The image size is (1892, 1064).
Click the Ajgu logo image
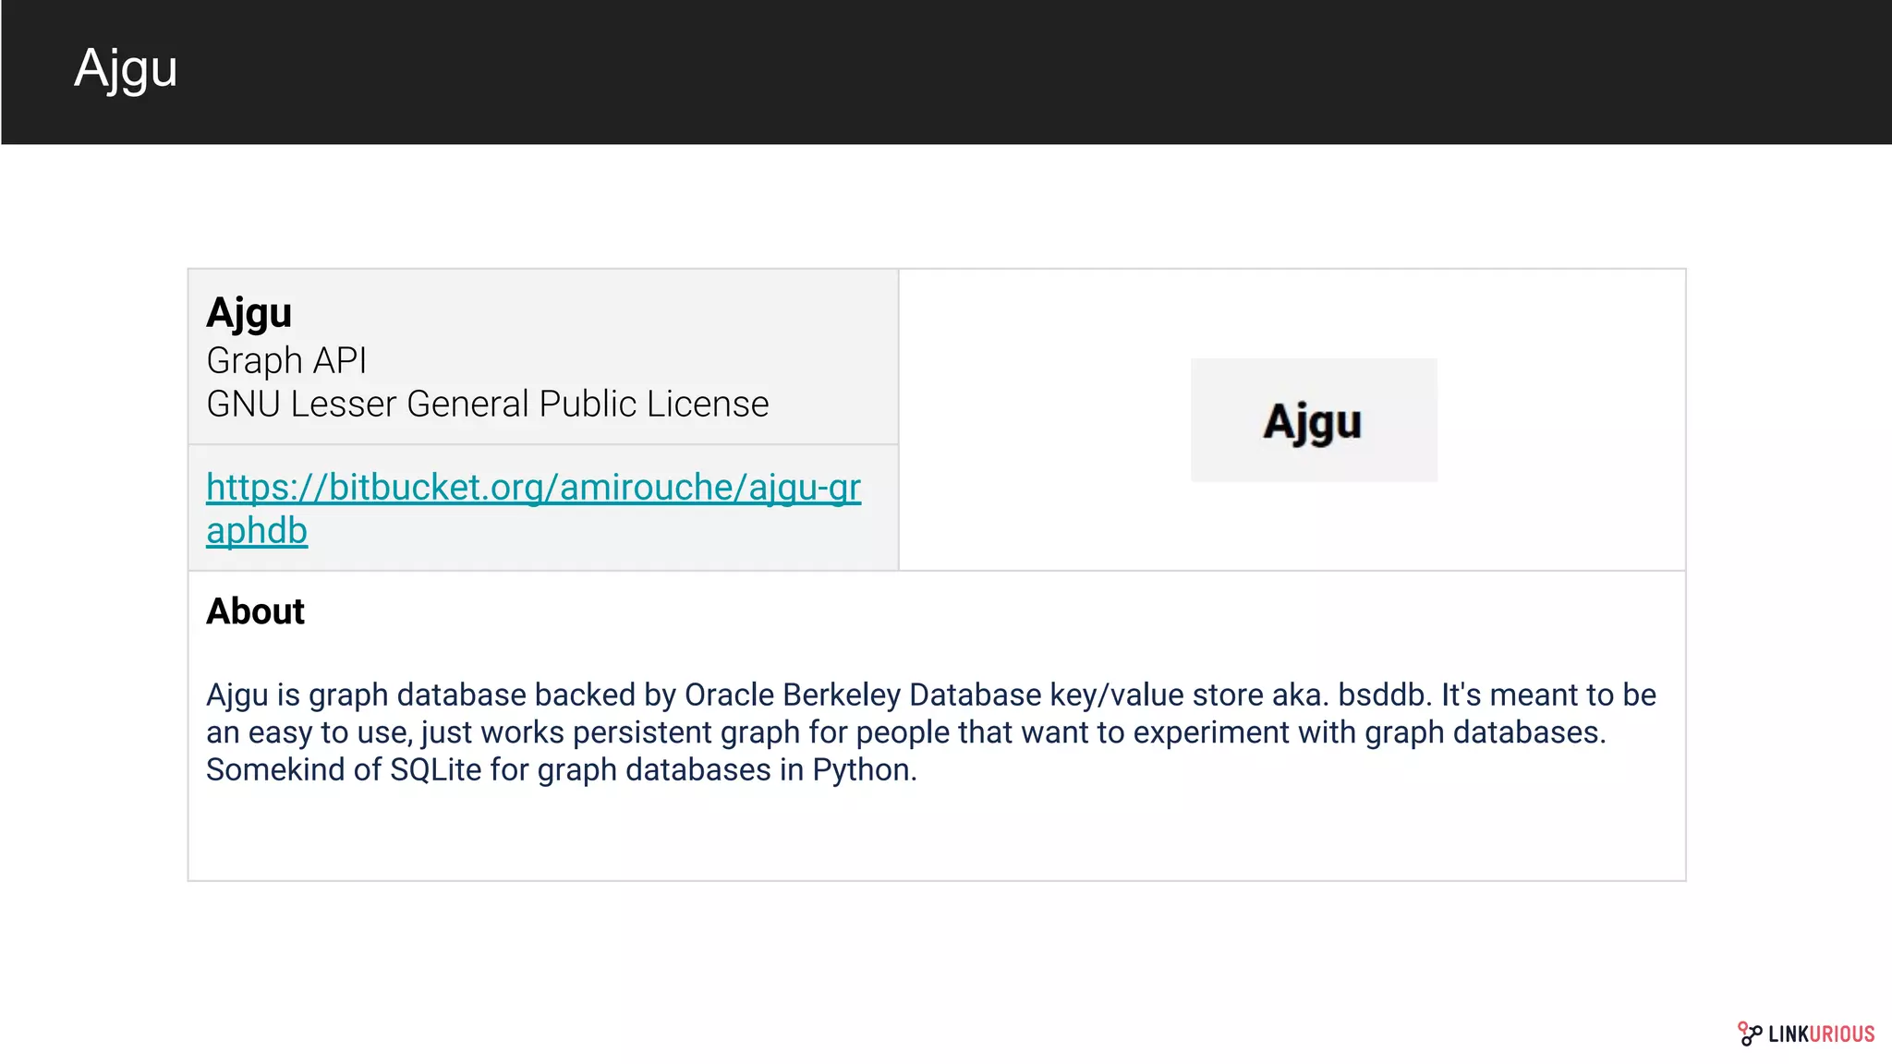[1314, 420]
